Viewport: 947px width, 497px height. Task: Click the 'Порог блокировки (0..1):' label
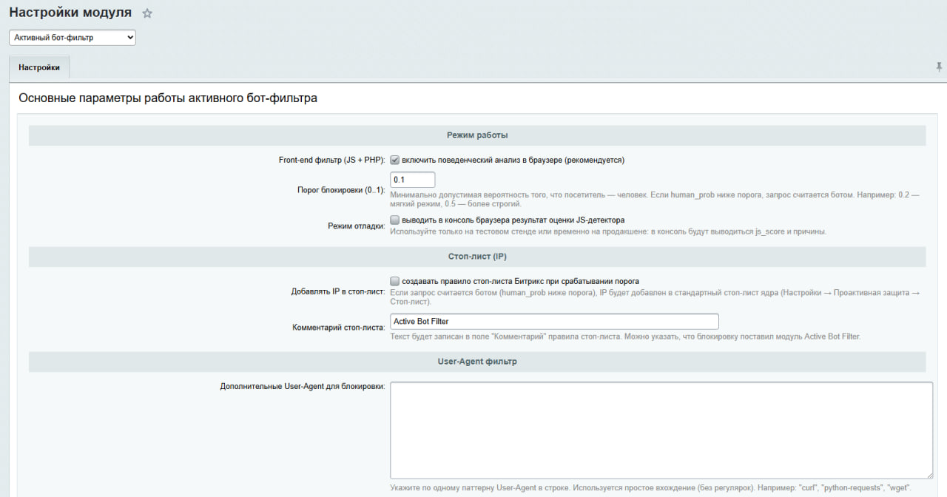click(x=341, y=190)
